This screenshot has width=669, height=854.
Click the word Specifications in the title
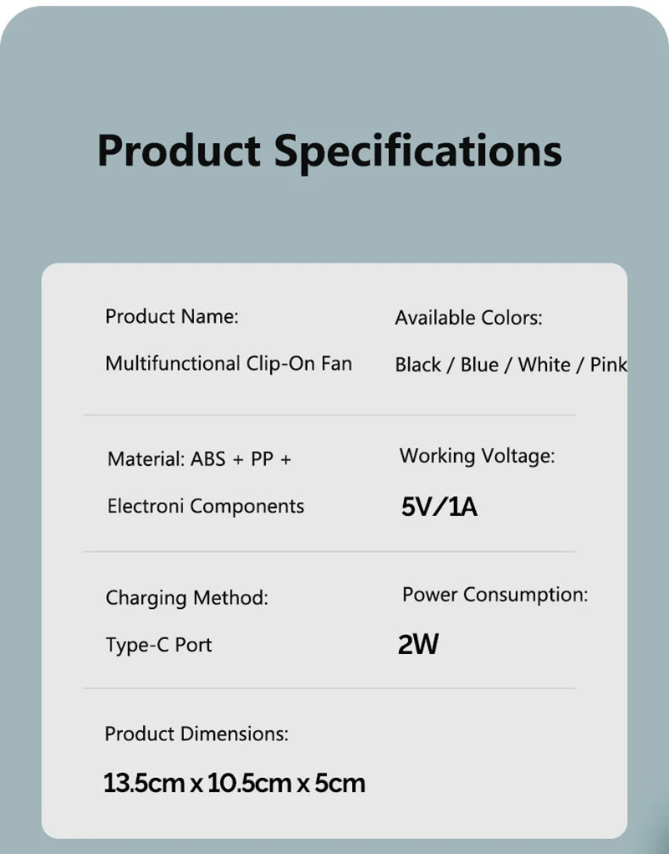[x=417, y=152]
